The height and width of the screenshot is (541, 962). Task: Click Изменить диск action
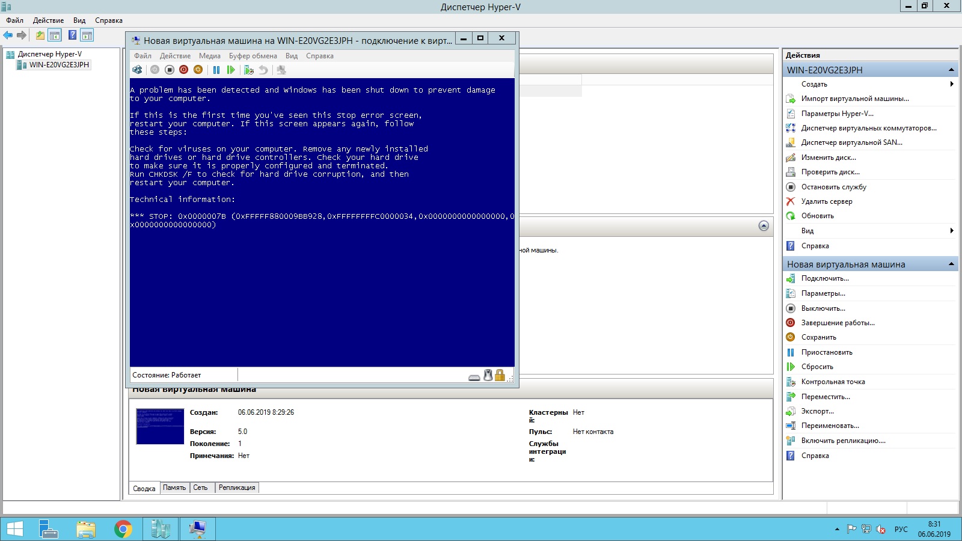point(829,157)
